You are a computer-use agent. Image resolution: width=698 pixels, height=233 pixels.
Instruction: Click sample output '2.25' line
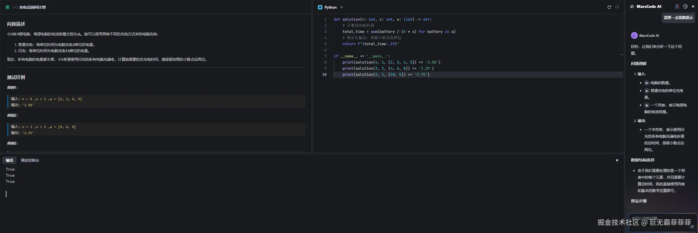pyautogui.click(x=23, y=133)
